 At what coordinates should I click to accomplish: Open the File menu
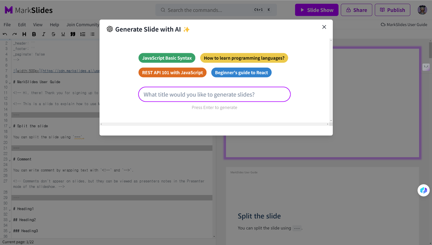7,25
